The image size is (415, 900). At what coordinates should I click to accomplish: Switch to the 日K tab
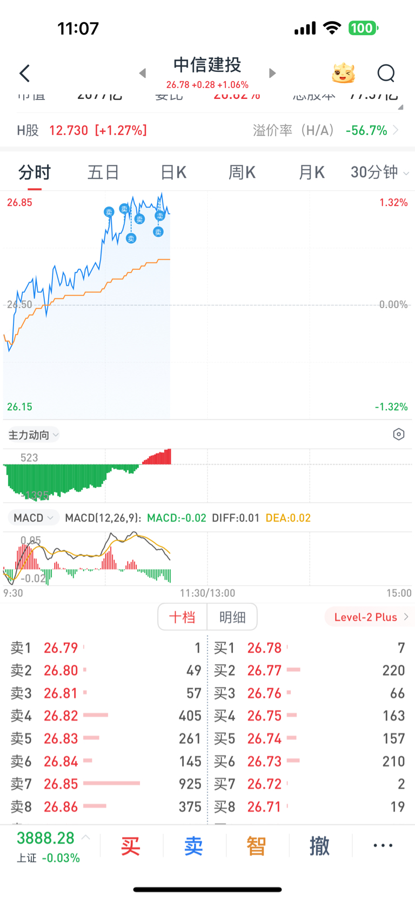pyautogui.click(x=173, y=172)
